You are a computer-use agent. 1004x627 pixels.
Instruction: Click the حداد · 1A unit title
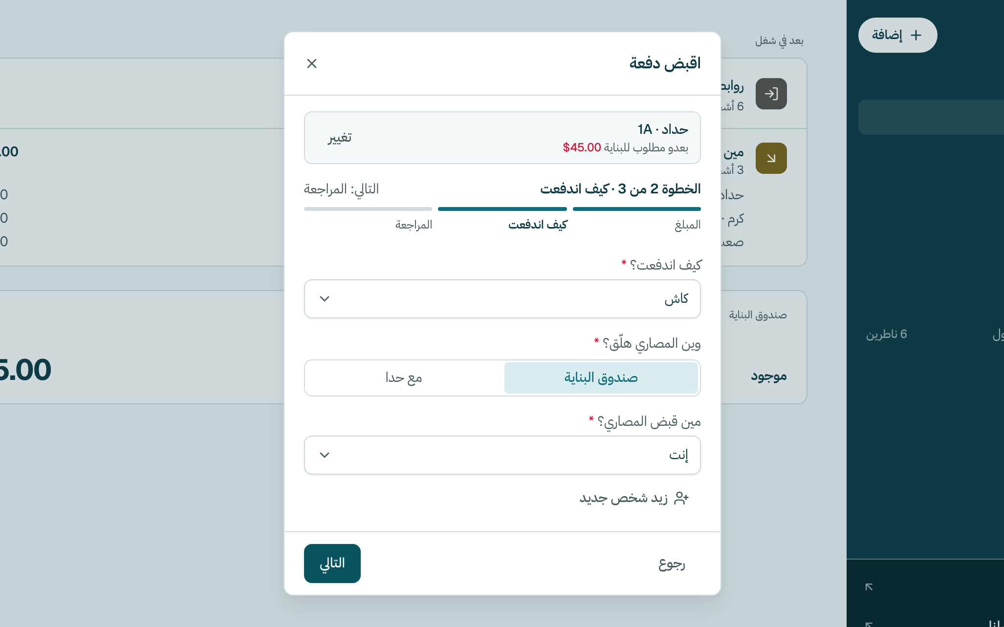663,129
